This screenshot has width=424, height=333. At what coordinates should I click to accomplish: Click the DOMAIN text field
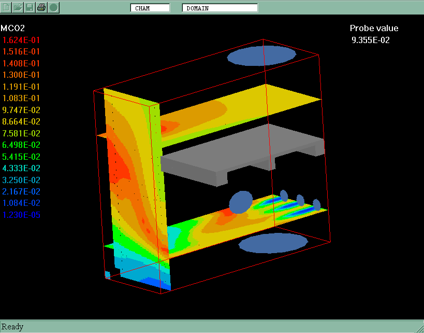(220, 8)
